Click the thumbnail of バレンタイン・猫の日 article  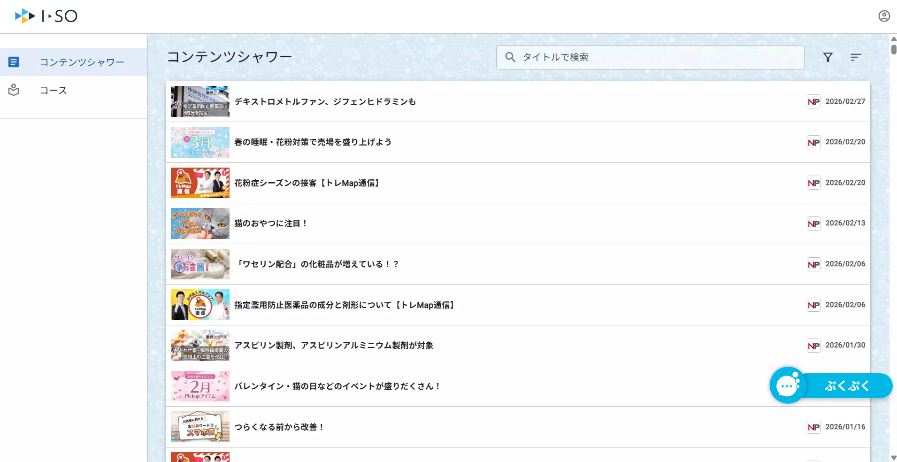pos(200,386)
